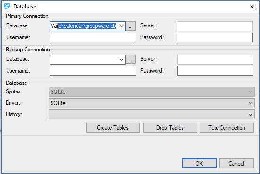Focus Primary Connection Password field

[x=215, y=38]
